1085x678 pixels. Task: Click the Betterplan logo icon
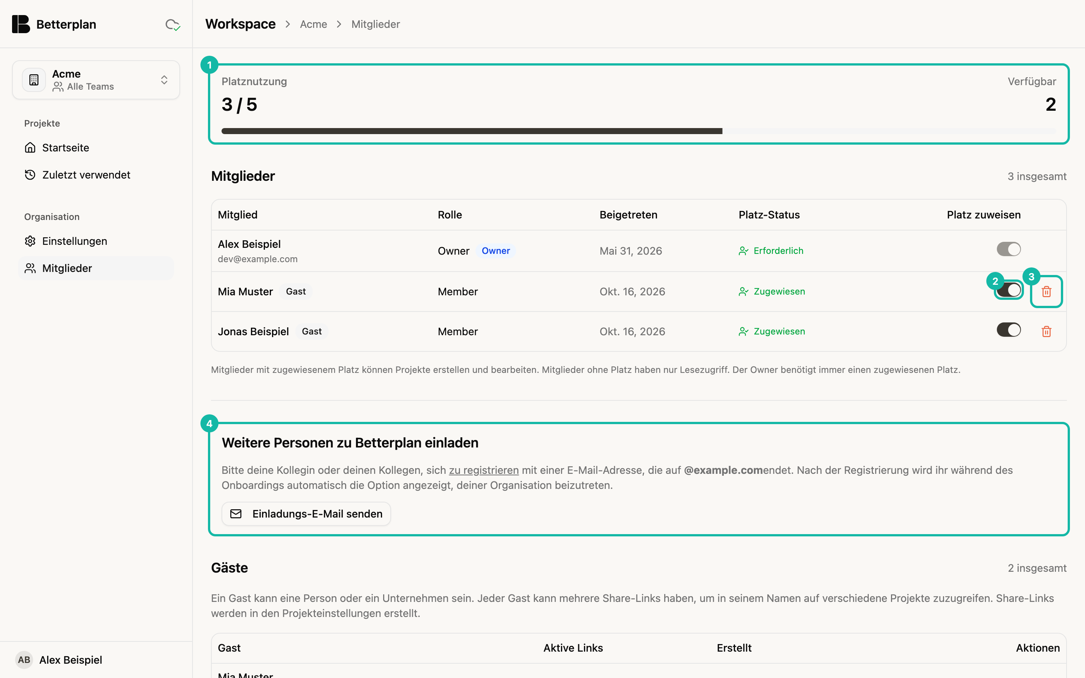[21, 24]
